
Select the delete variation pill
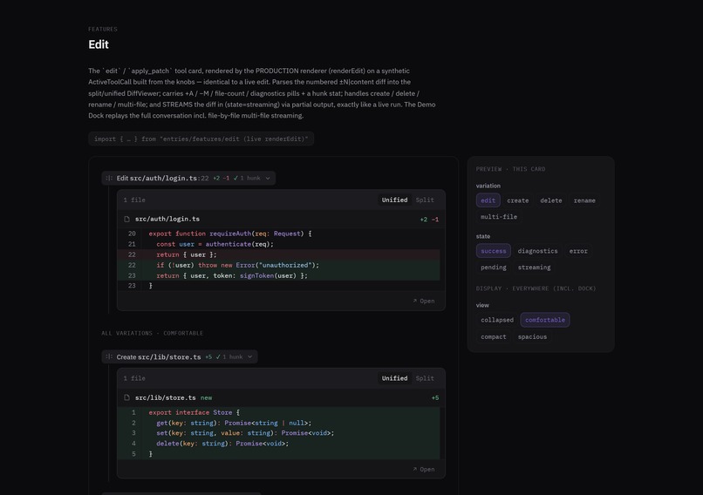(x=551, y=200)
